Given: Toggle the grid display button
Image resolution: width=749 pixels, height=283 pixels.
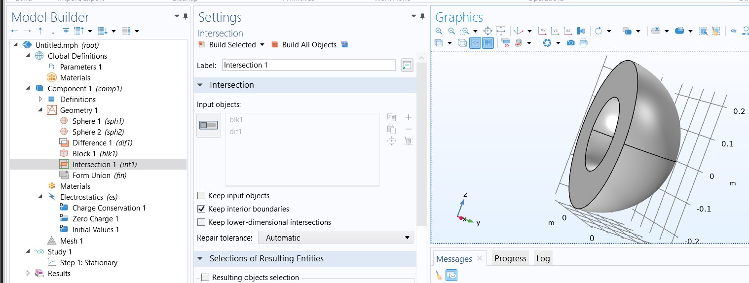Looking at the screenshot, I should point(487,43).
